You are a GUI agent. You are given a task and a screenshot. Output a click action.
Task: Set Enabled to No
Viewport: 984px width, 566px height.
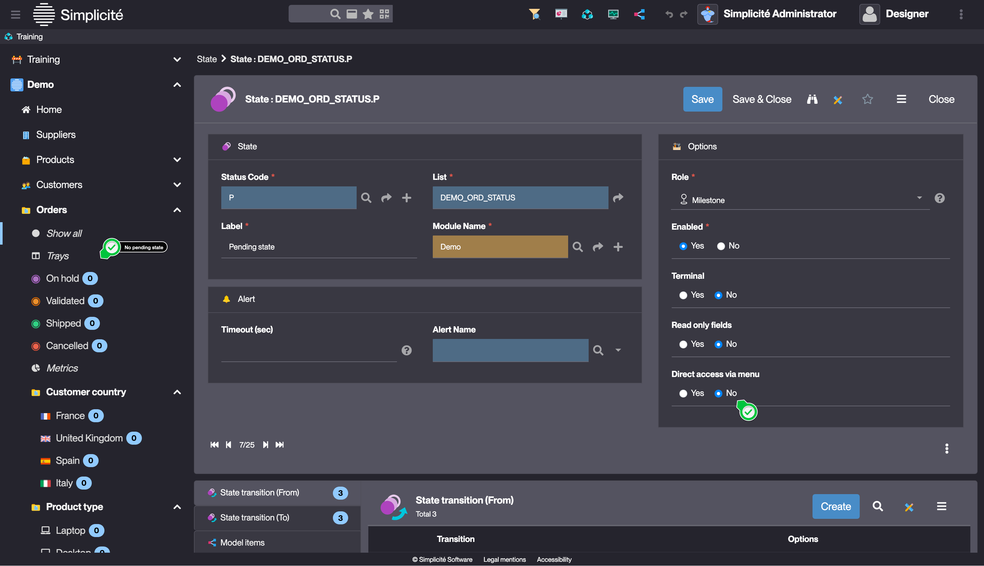pos(721,246)
